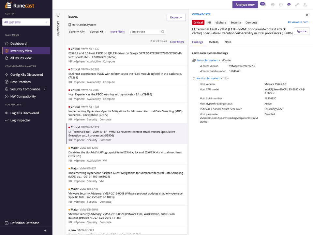The image size is (313, 235).
Task: Click the Log KBs Discovered eye icon
Action: [7, 113]
